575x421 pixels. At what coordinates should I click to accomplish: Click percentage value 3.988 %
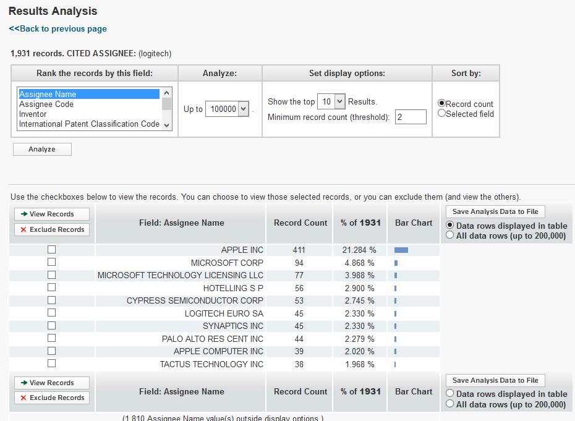tap(359, 275)
